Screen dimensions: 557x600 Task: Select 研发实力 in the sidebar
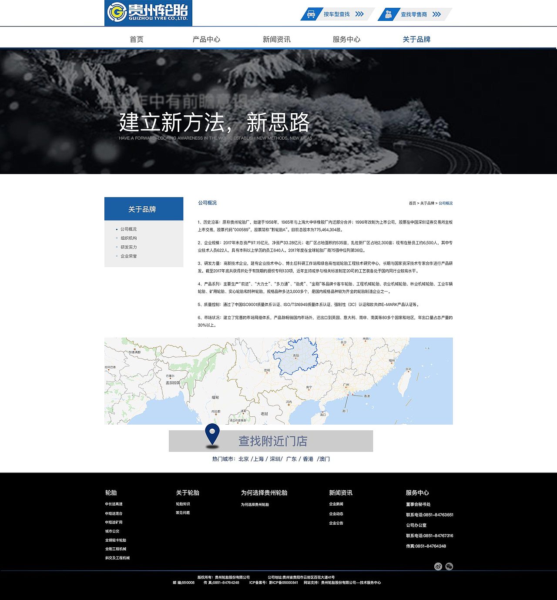(128, 247)
